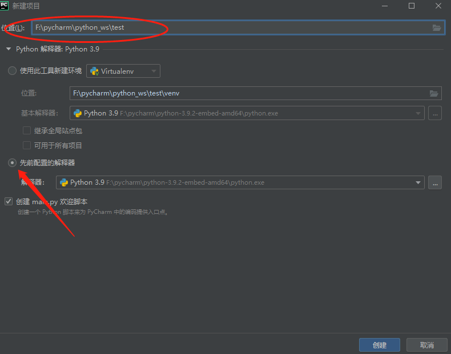Maximize the 新建项目 window
The image size is (451, 354).
412,6
